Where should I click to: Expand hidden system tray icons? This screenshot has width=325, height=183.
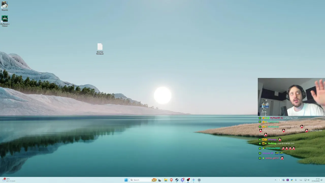275,180
